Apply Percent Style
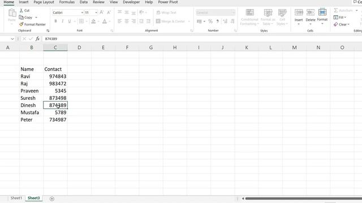The image size is (362, 203). pyautogui.click(x=210, y=21)
